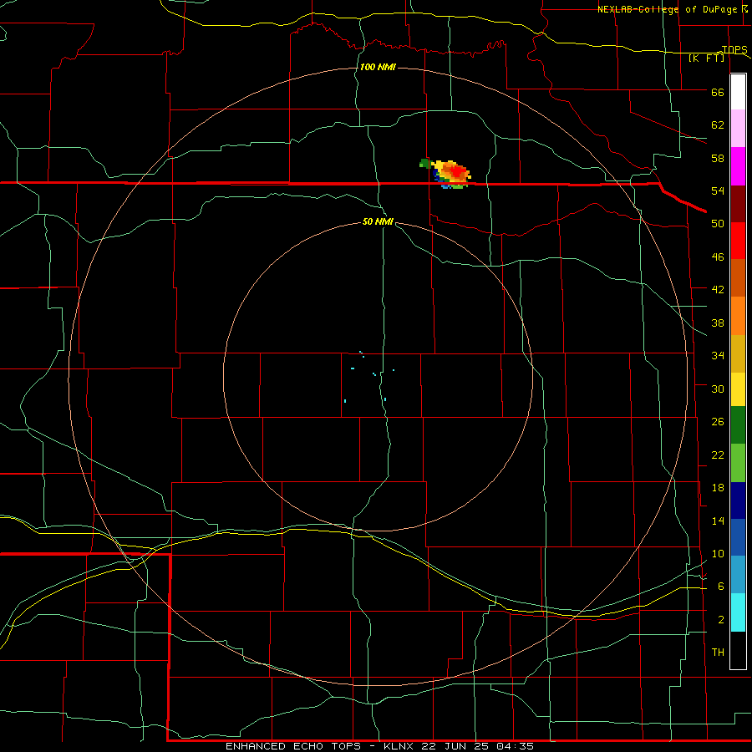This screenshot has width=752, height=752.
Task: Click the 50 label on the color scale
Action: 718,224
